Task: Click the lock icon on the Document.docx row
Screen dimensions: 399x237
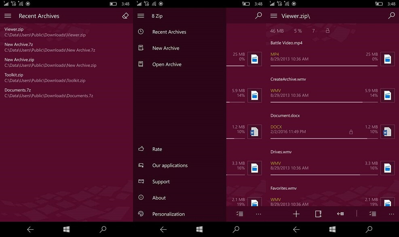Action: pos(351,132)
